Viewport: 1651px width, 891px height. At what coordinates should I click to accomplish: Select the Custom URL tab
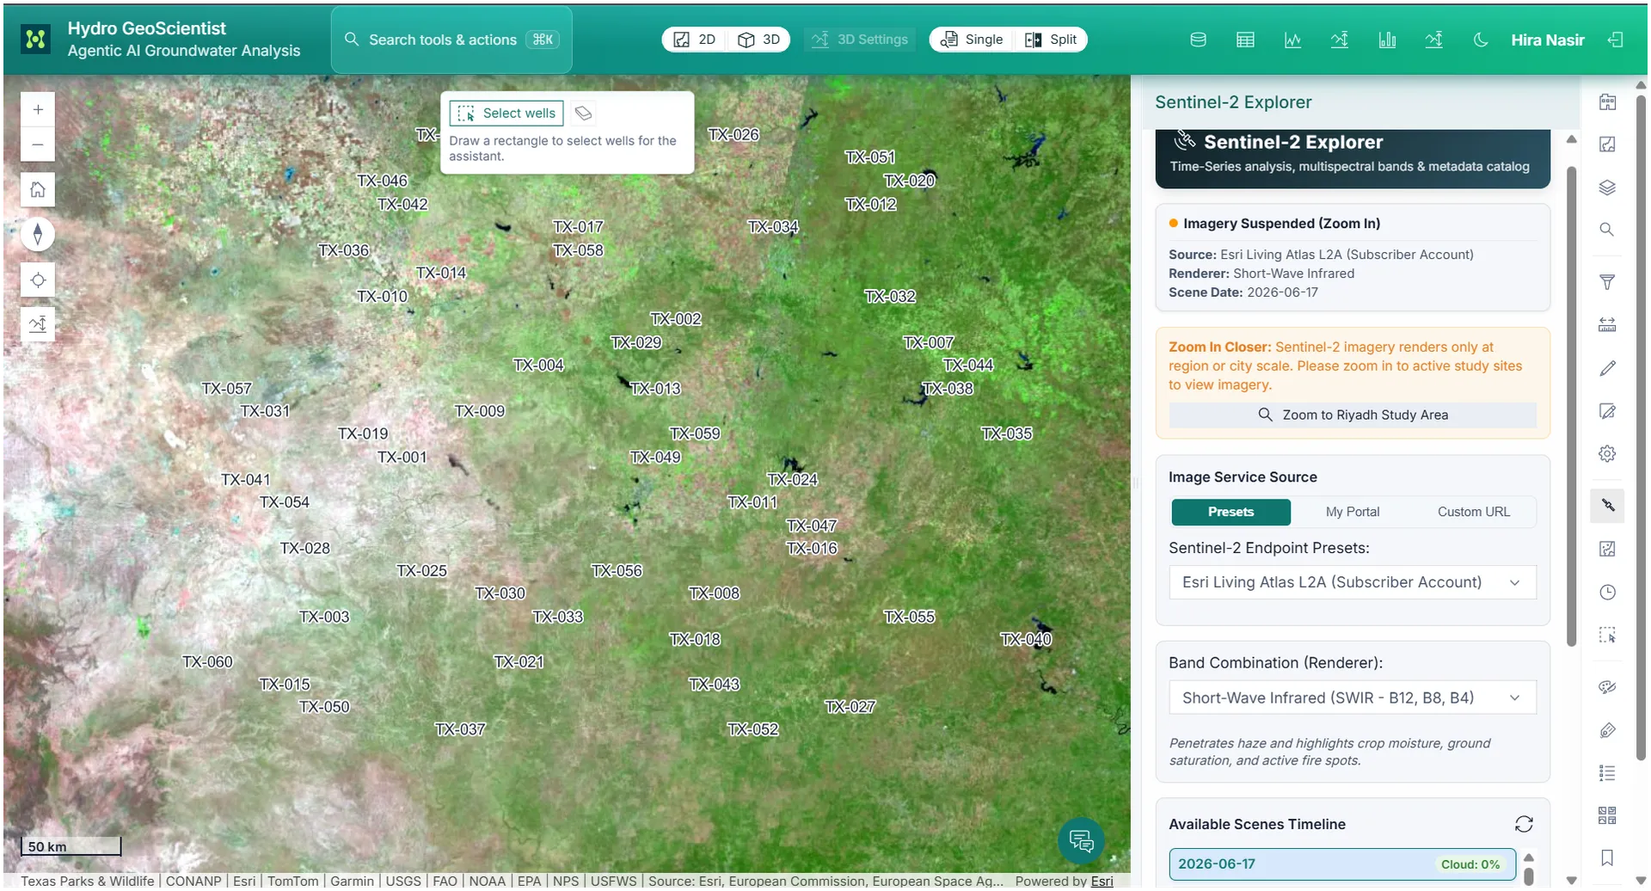[1473, 512]
